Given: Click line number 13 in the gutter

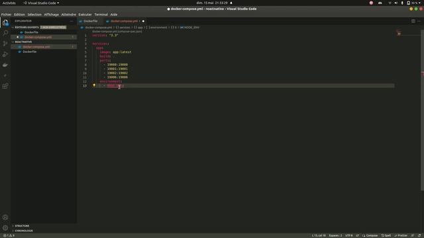Looking at the screenshot, I should click(x=85, y=86).
